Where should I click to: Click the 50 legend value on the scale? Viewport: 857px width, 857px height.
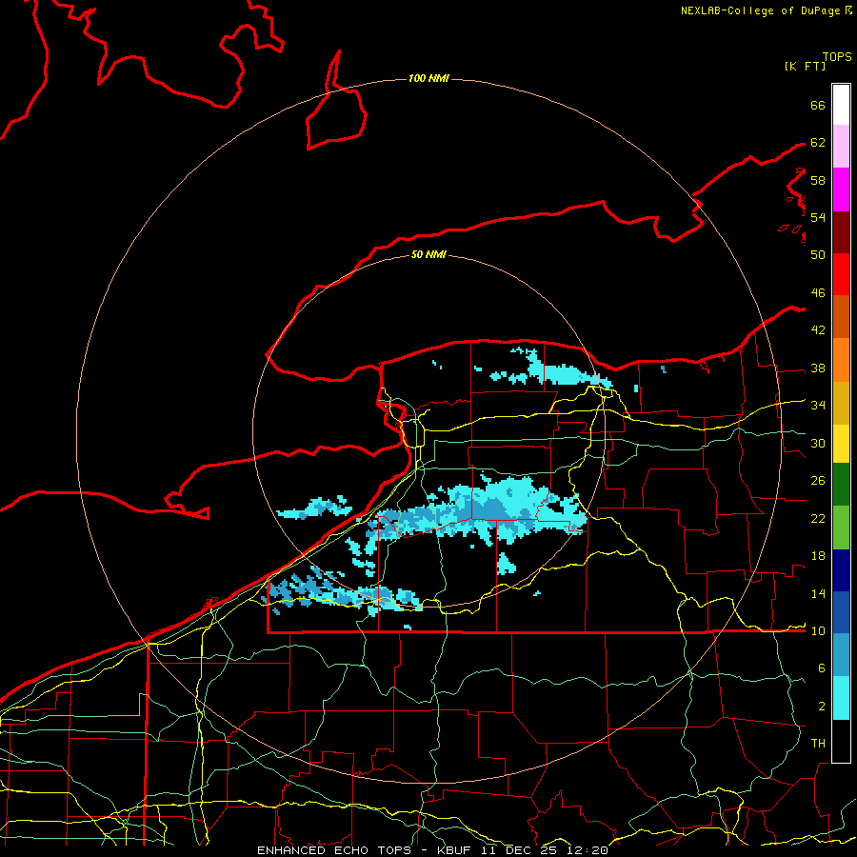pos(818,254)
